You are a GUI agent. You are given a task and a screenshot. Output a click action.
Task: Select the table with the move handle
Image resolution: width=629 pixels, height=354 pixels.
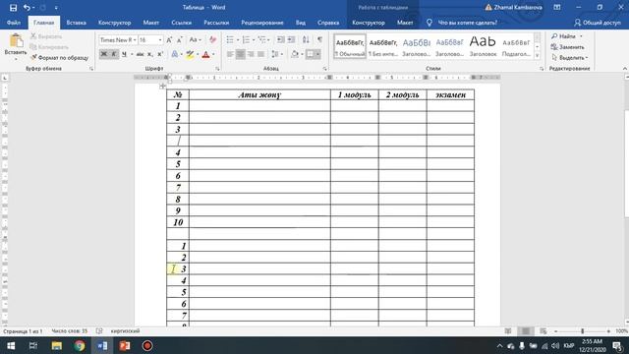tap(162, 86)
